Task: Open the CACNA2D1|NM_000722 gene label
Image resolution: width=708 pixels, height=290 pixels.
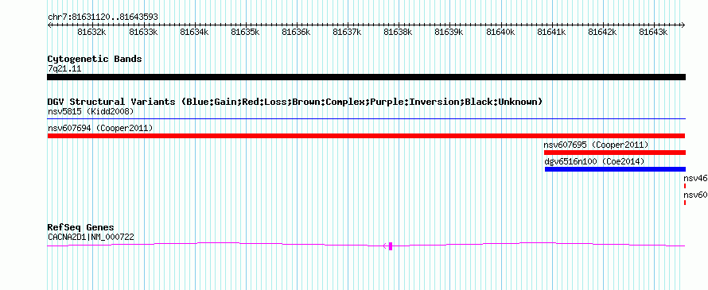Action: [x=91, y=237]
